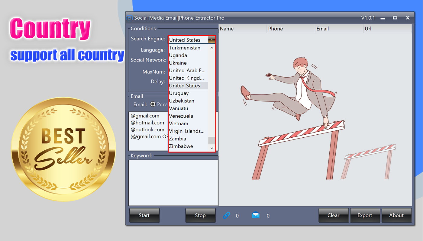The image size is (423, 241).
Task: Click the scrollbar down arrow in country list
Action: click(212, 148)
